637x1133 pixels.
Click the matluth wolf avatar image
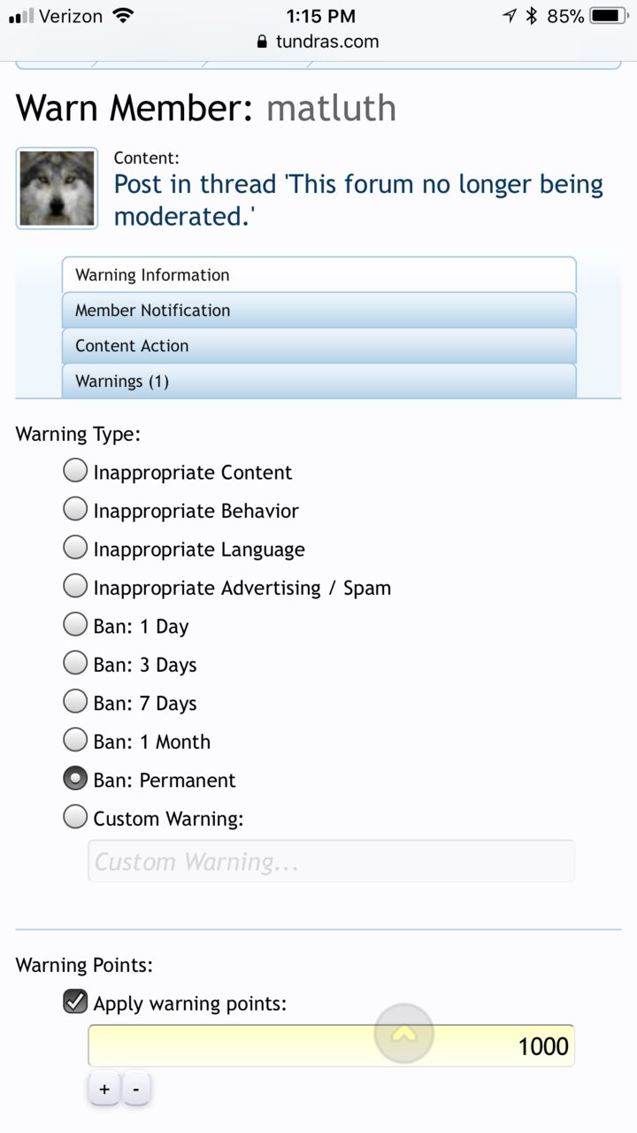(57, 189)
